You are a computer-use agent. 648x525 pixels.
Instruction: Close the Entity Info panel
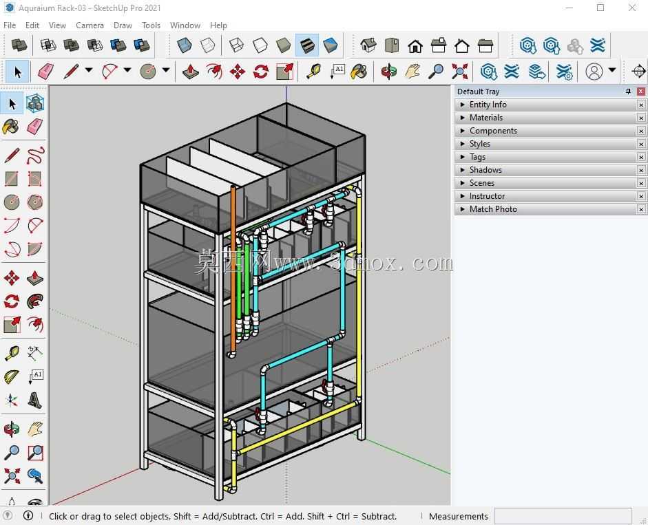[641, 105]
